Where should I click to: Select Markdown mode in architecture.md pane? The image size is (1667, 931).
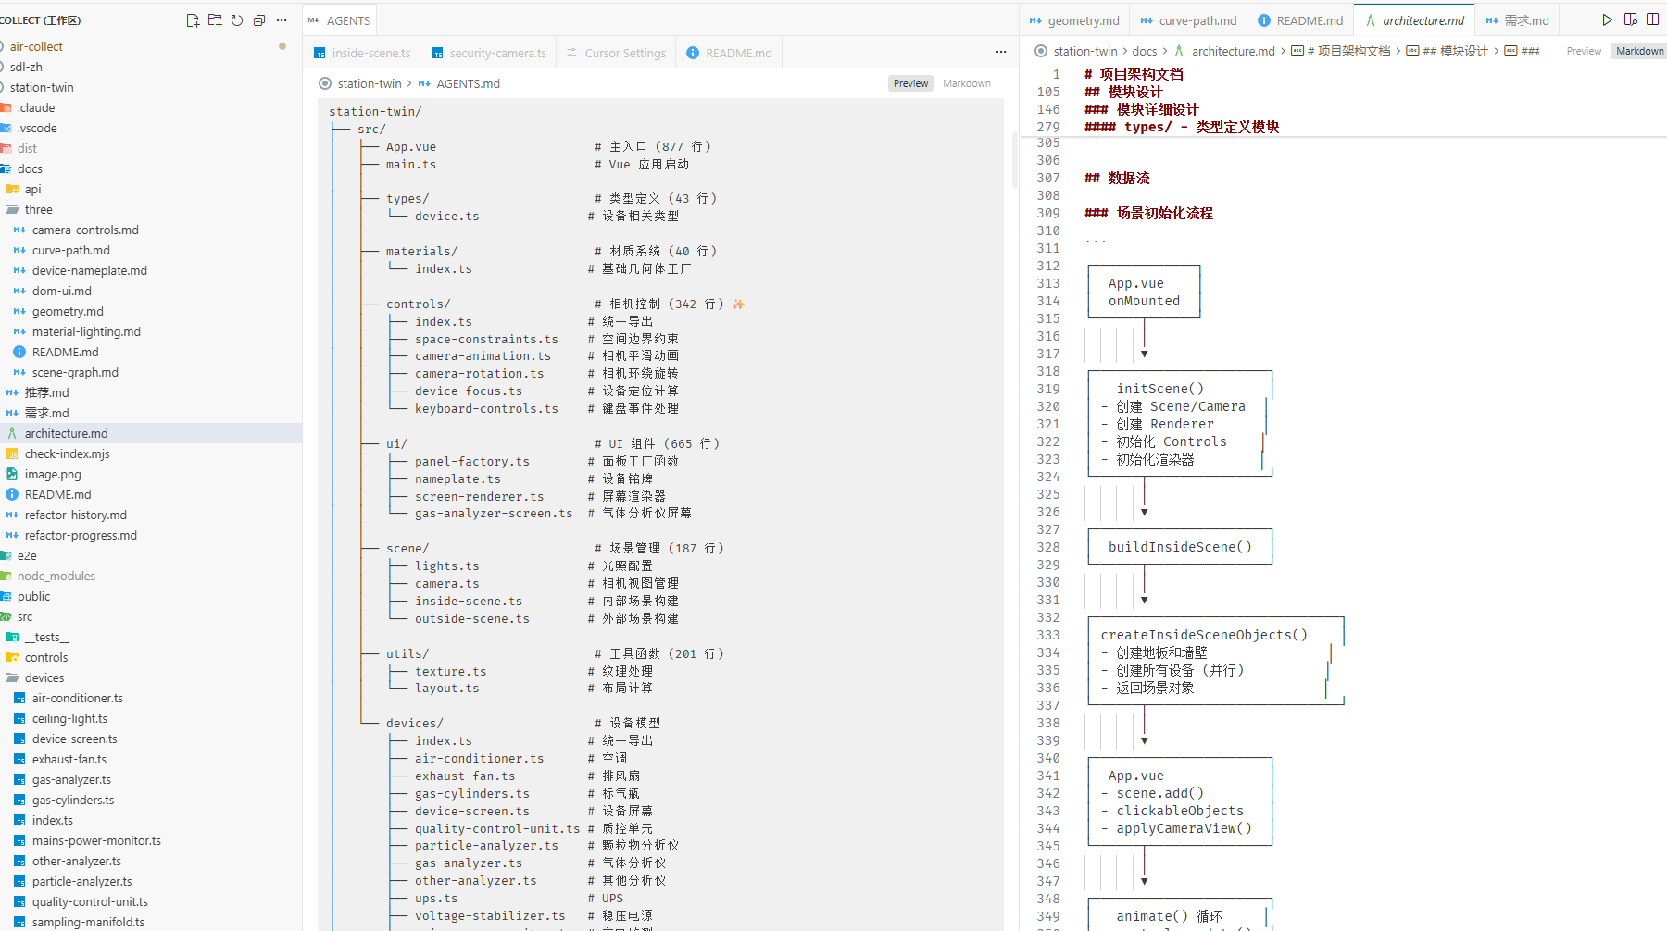coord(1639,51)
